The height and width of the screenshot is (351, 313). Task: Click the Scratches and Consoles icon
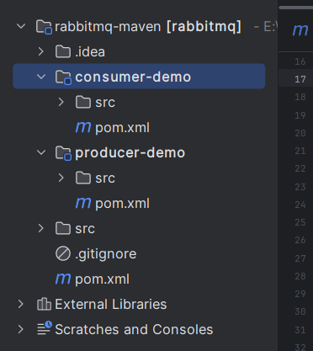click(45, 328)
